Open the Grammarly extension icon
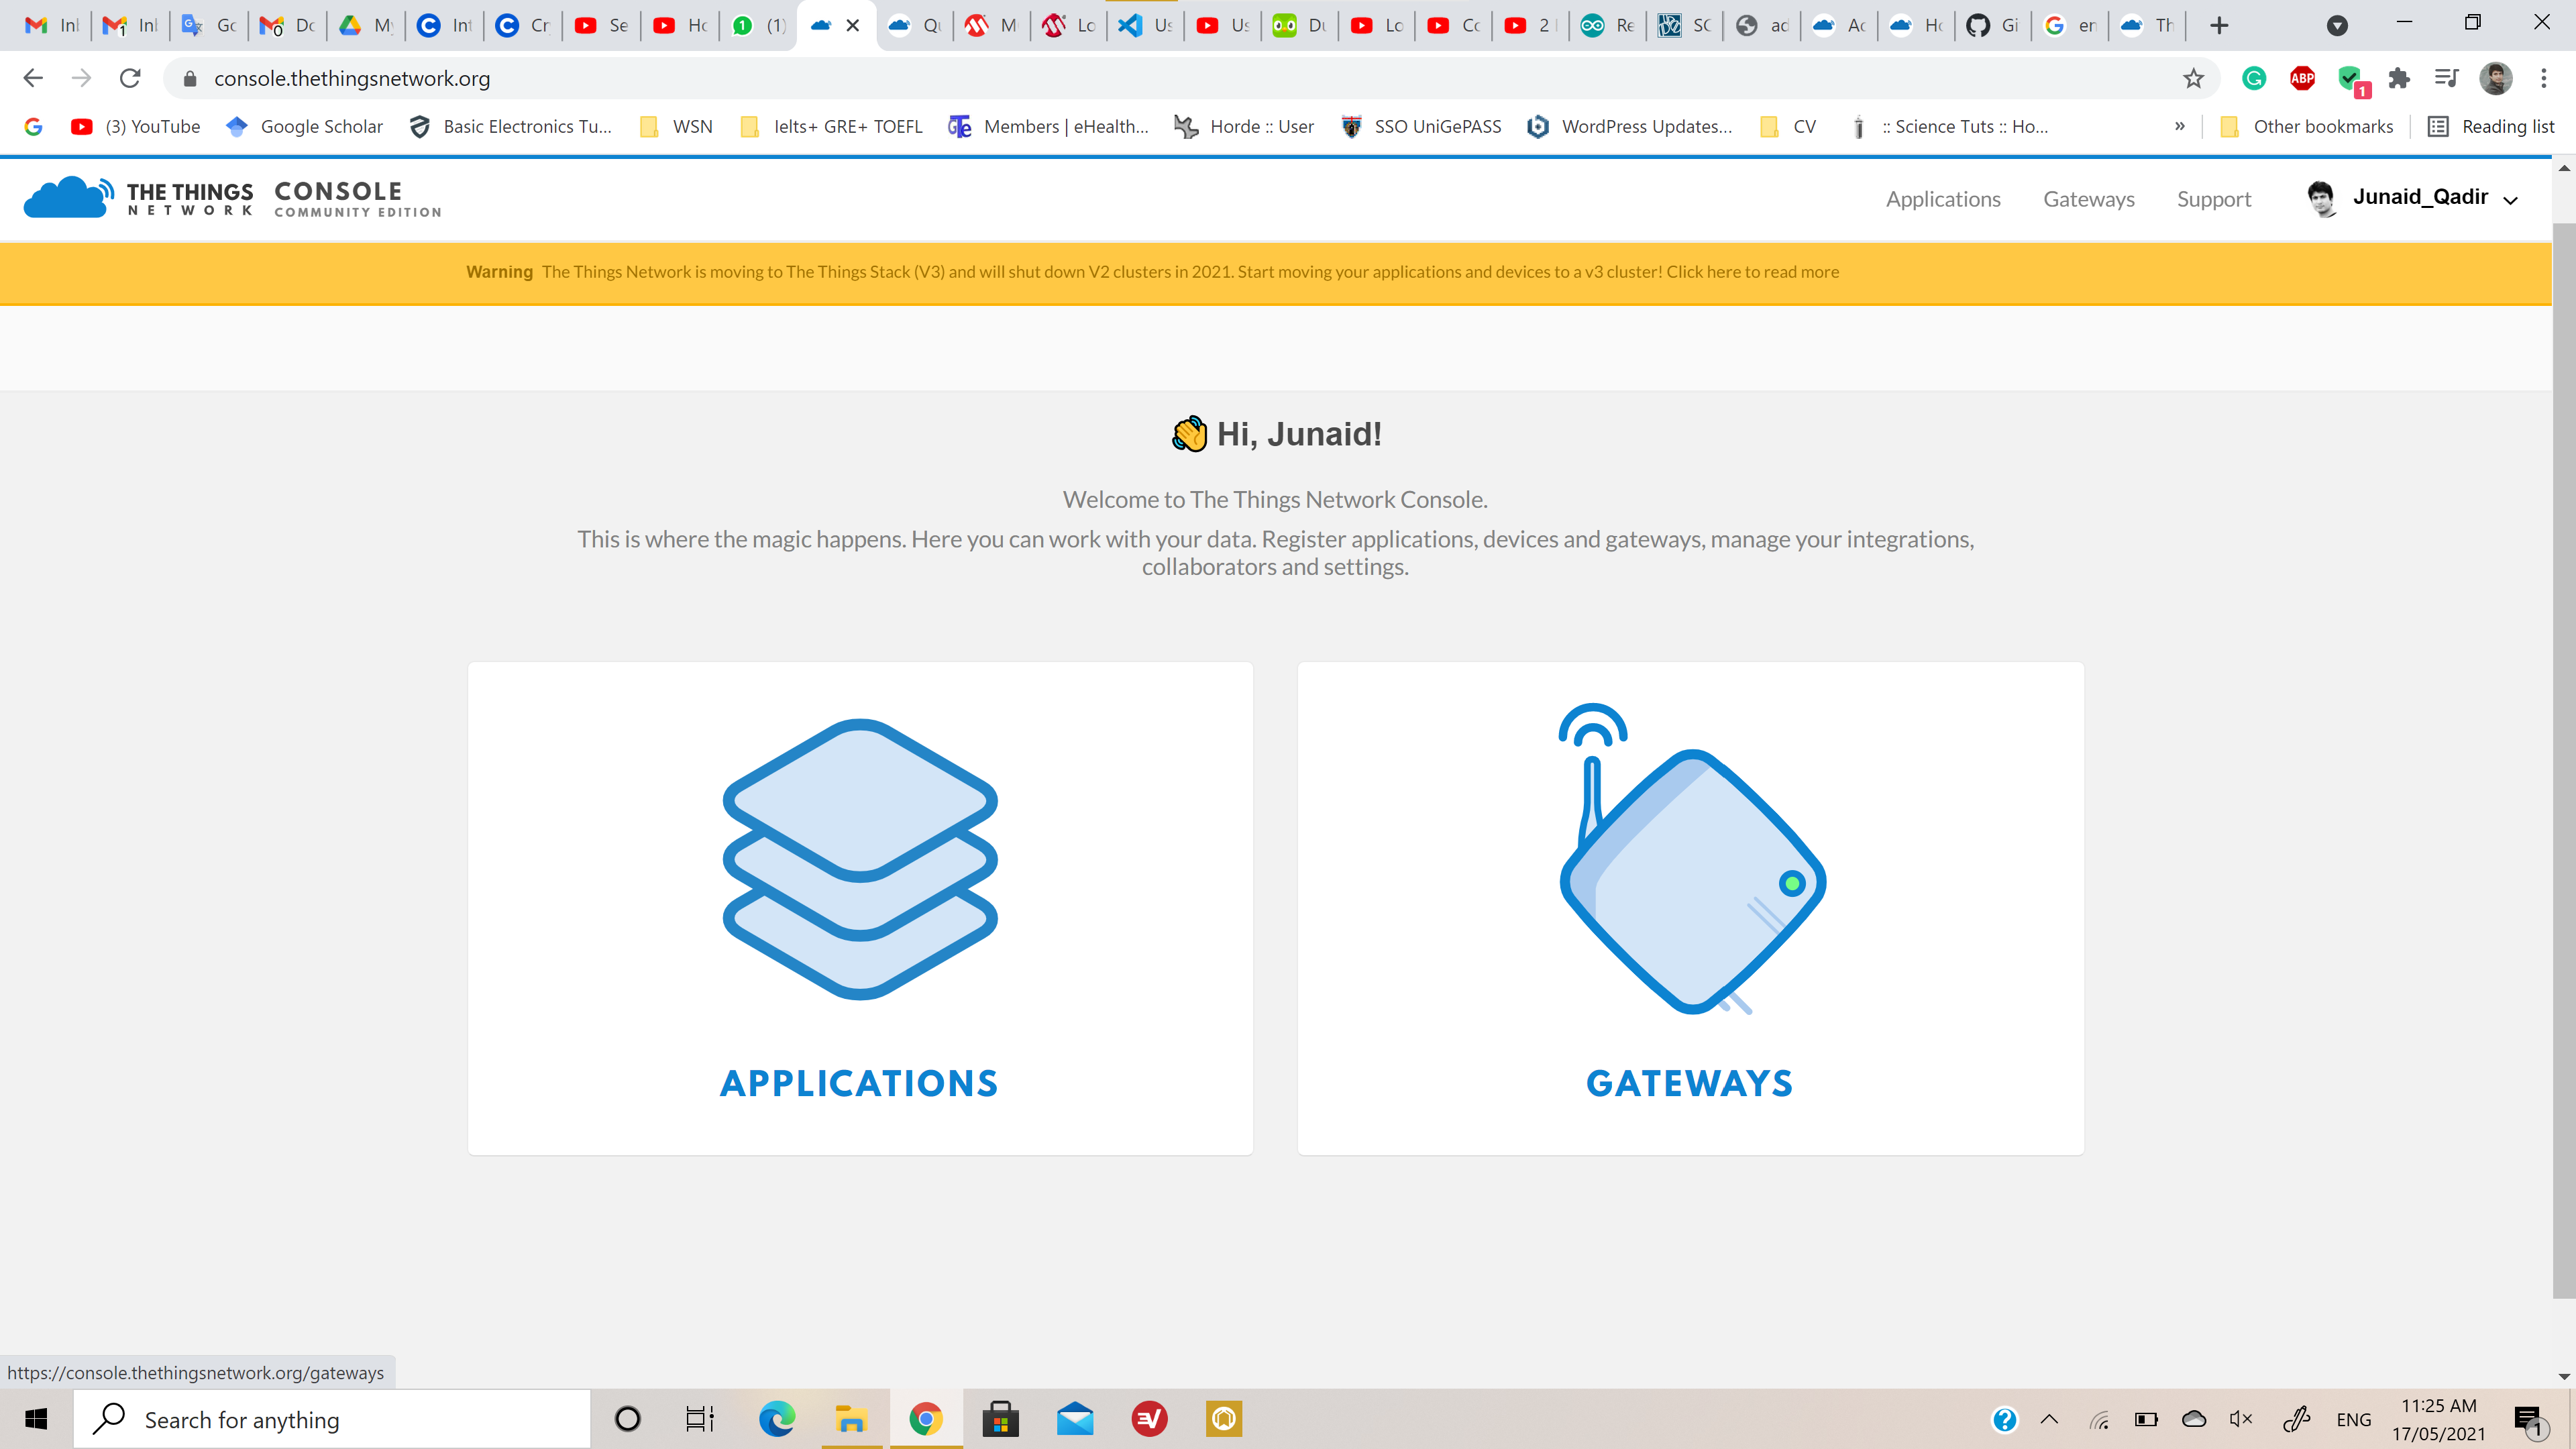Image resolution: width=2576 pixels, height=1449 pixels. 2254,78
